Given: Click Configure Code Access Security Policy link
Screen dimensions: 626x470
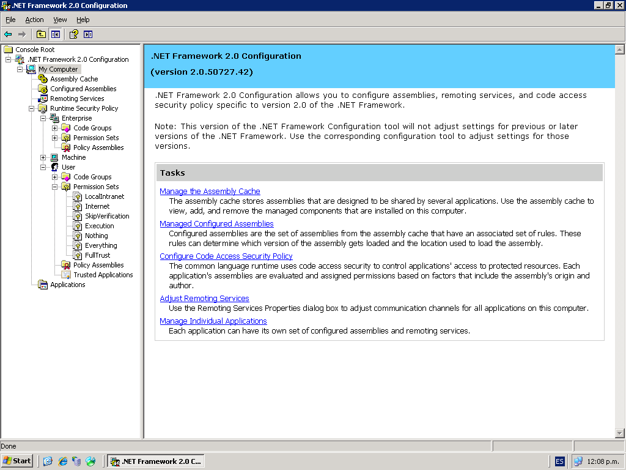Looking at the screenshot, I should [226, 256].
